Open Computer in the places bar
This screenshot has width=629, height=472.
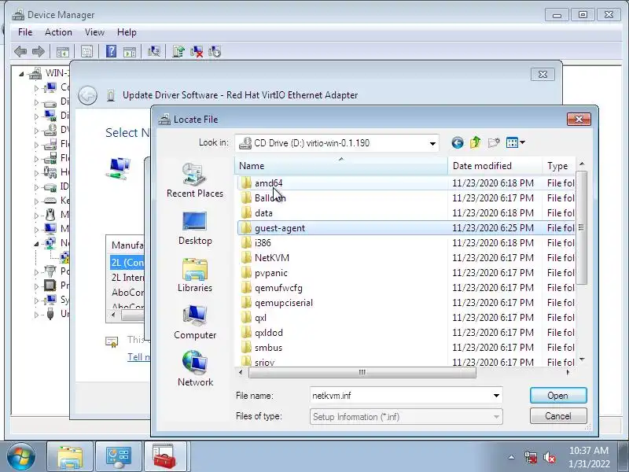click(x=195, y=323)
